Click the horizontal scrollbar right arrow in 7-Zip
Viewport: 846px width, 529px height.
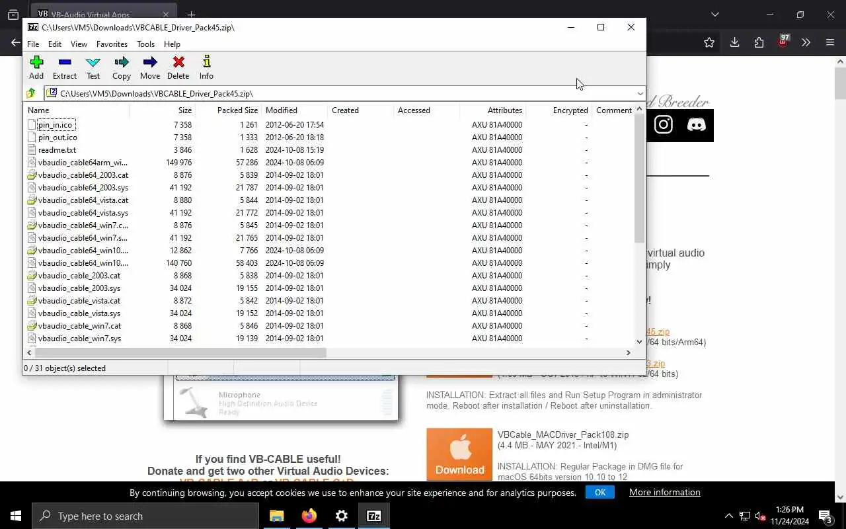pyautogui.click(x=629, y=352)
